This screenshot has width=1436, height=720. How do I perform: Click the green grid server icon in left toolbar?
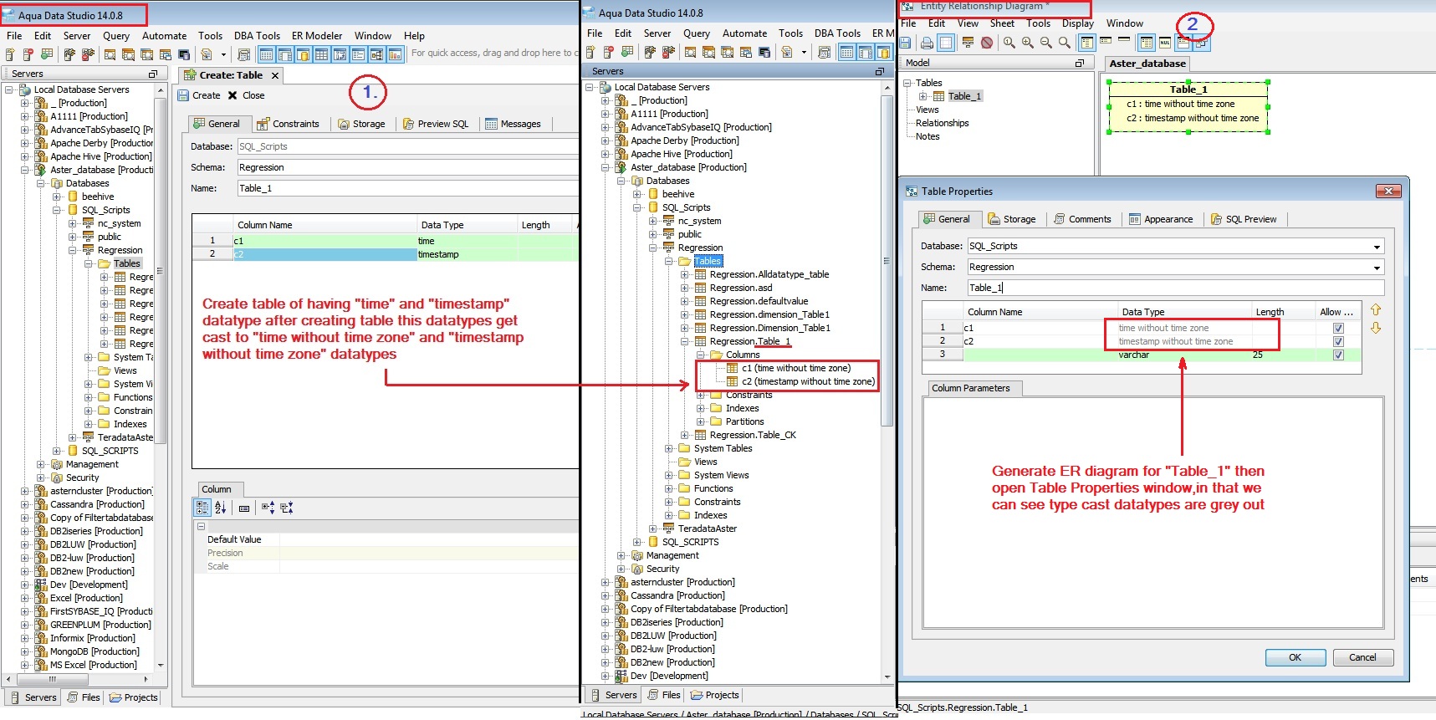click(x=47, y=54)
